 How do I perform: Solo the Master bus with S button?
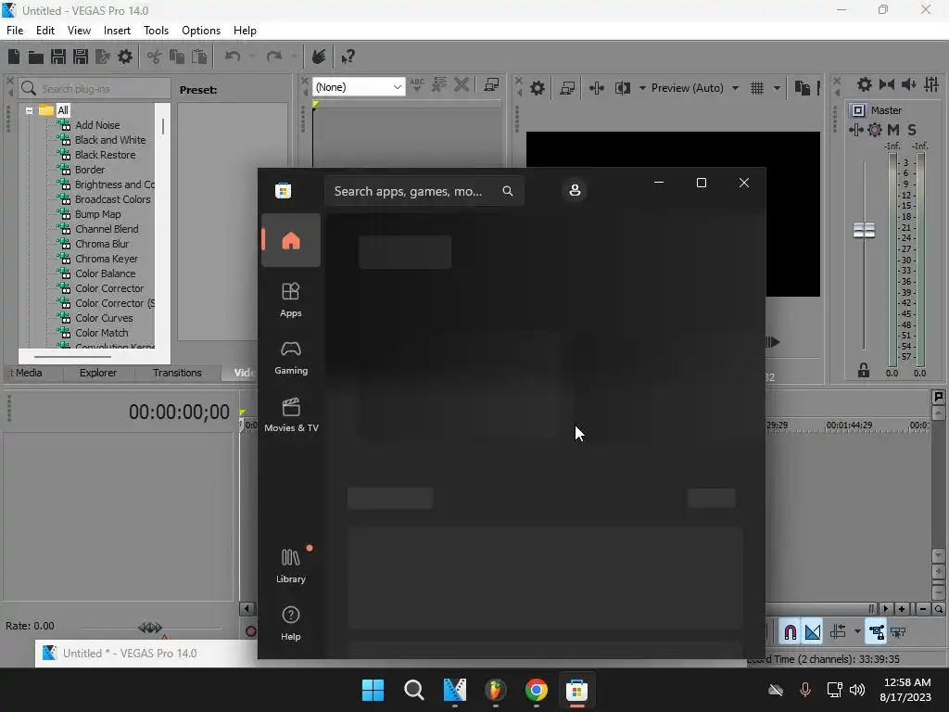(912, 130)
